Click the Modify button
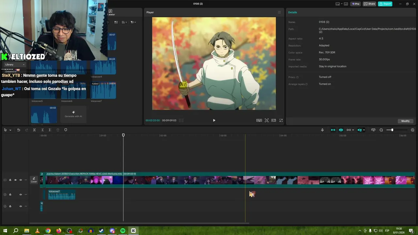 coord(405,121)
